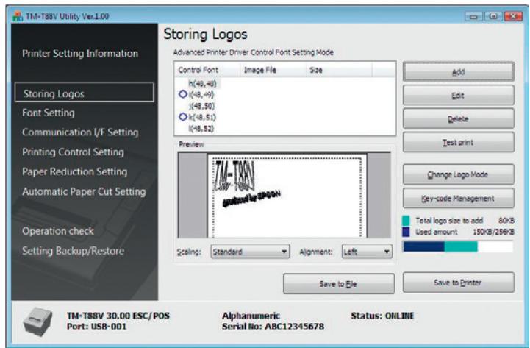This screenshot has height=348, width=530.
Task: Select Storing Logos in sidebar
Action: point(85,93)
